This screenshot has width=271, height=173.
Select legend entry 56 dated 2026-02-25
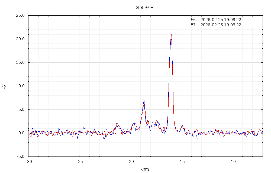click(x=216, y=20)
